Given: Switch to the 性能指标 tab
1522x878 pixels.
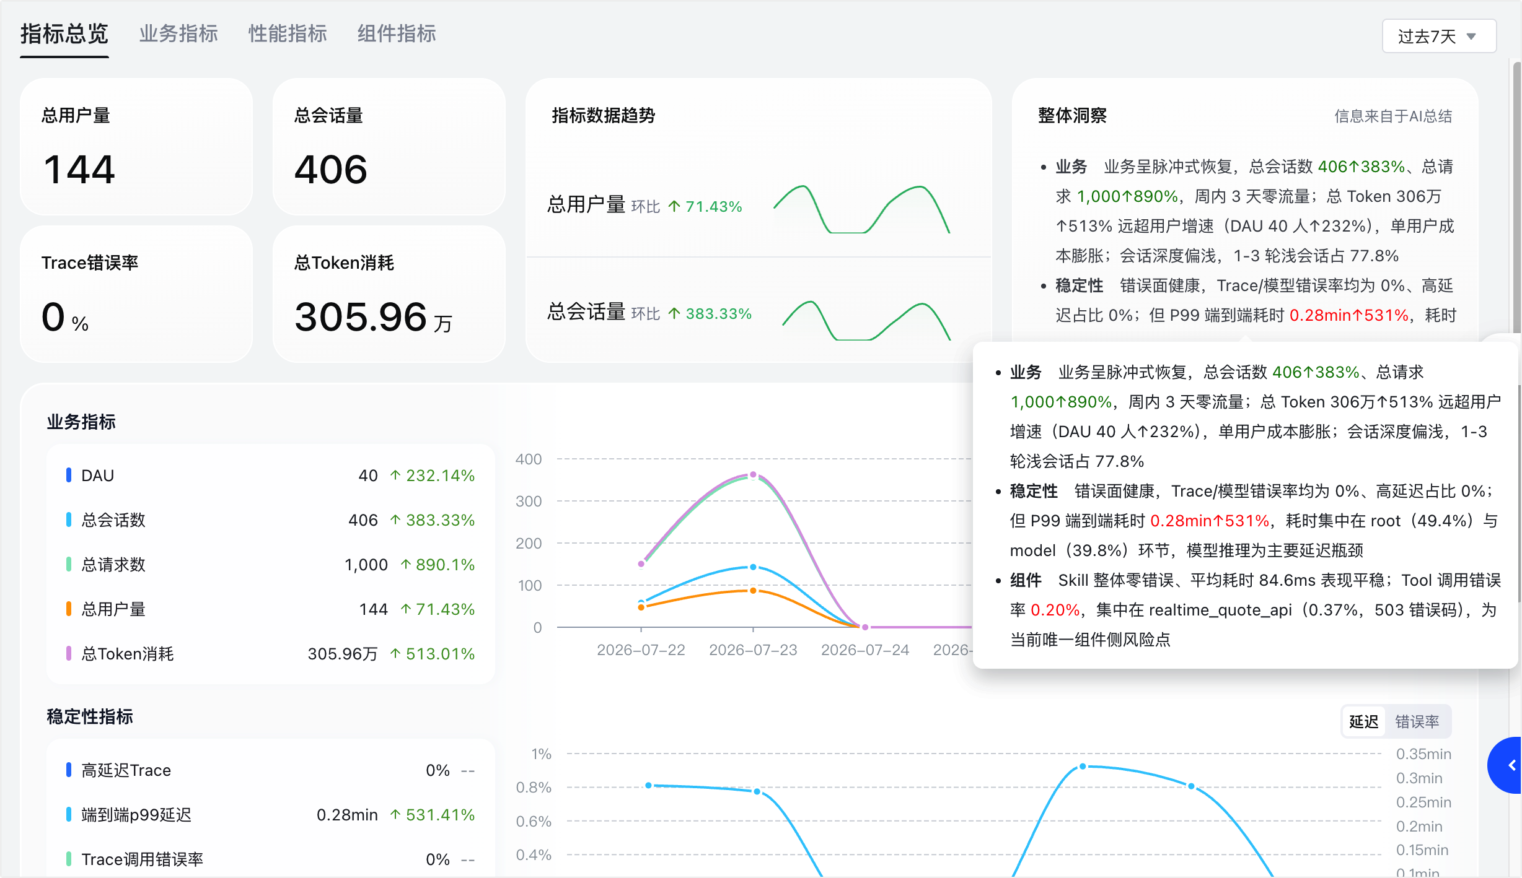Looking at the screenshot, I should pos(288,34).
